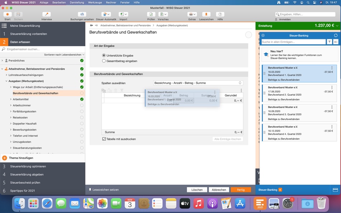Open the Prüfen check tool
The image size is (341, 213).
pyautogui.click(x=150, y=15)
